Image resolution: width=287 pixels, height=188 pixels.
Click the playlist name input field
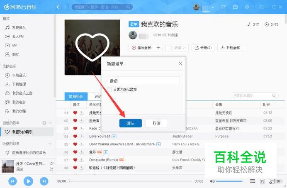pyautogui.click(x=143, y=81)
